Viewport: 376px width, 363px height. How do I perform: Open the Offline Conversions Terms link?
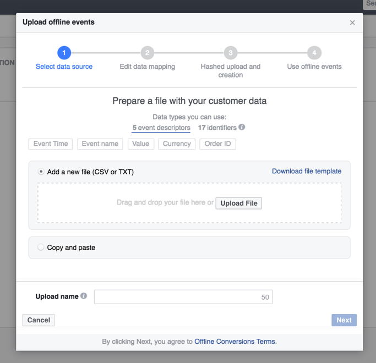pos(235,342)
